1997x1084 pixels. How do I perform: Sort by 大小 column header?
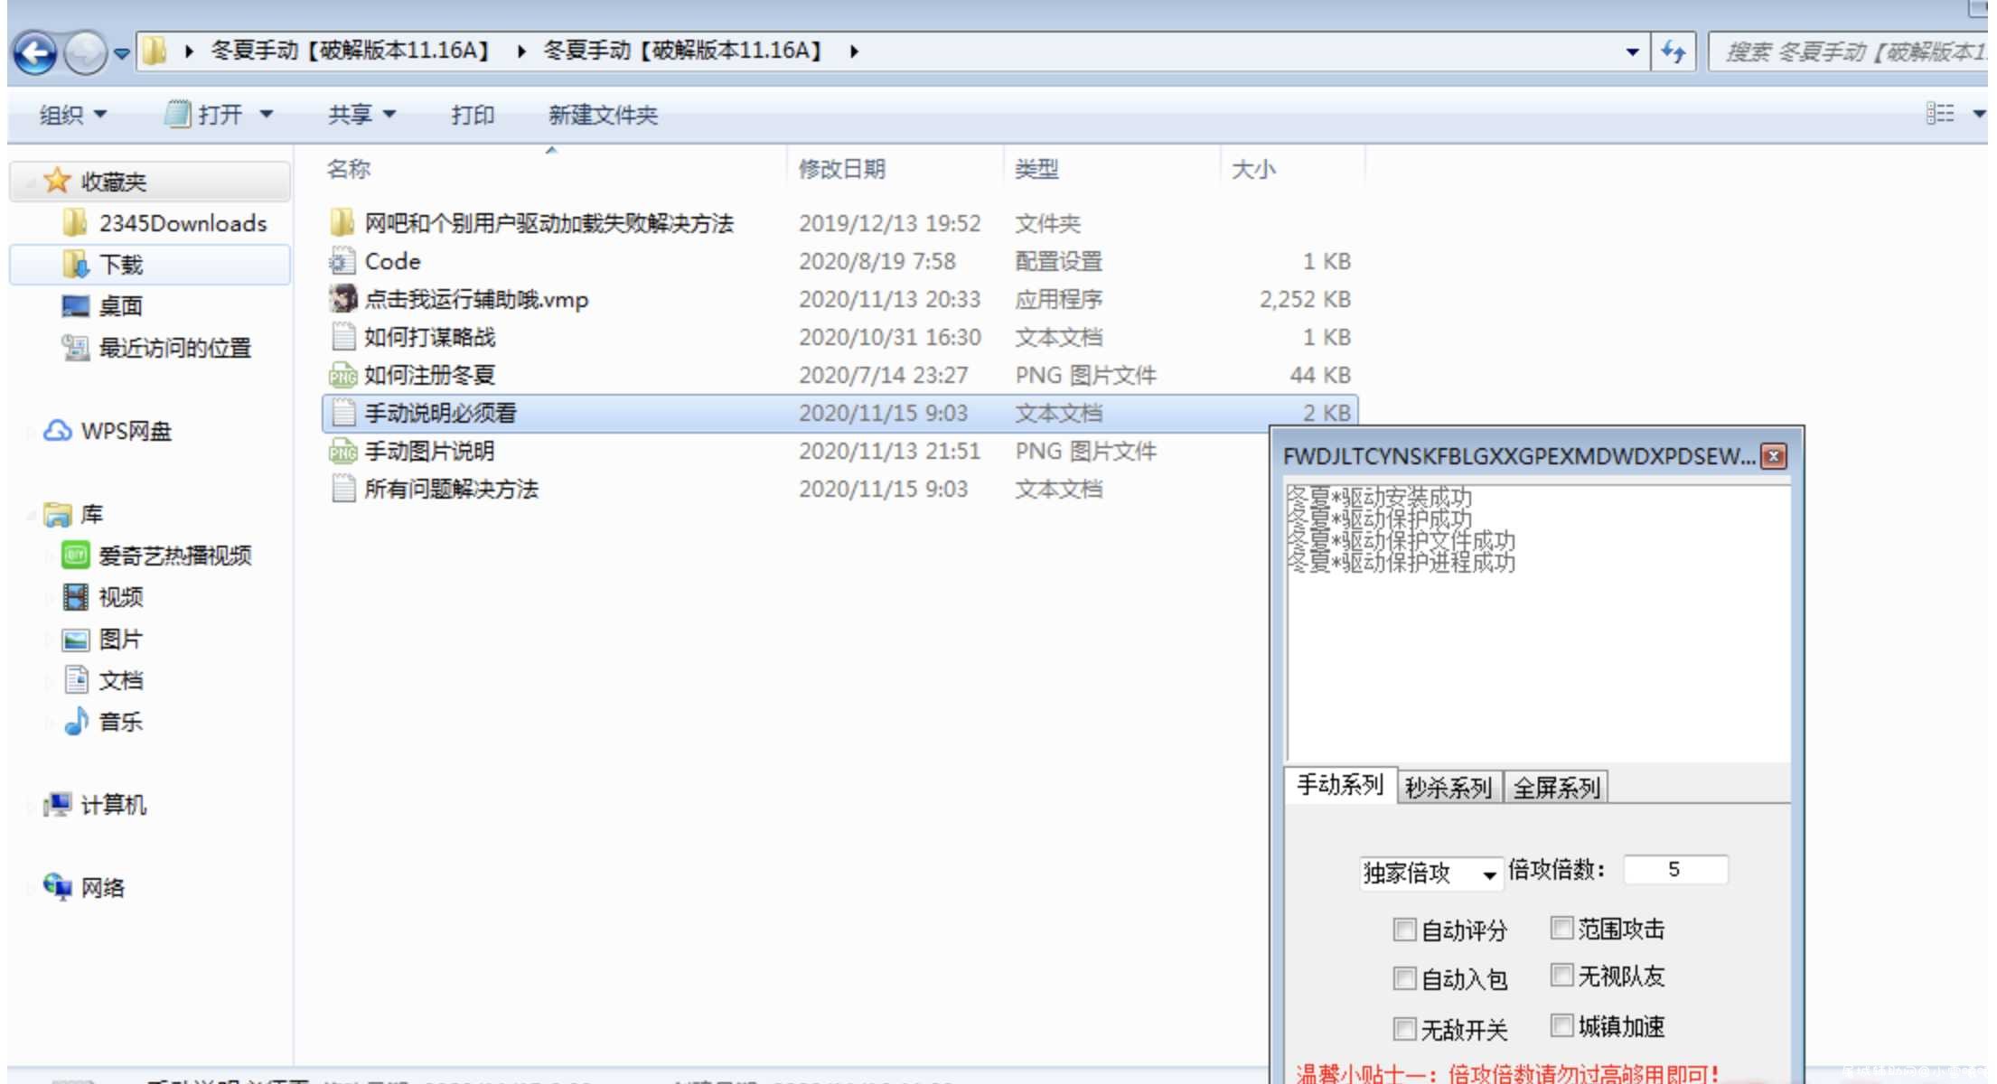click(x=1254, y=169)
